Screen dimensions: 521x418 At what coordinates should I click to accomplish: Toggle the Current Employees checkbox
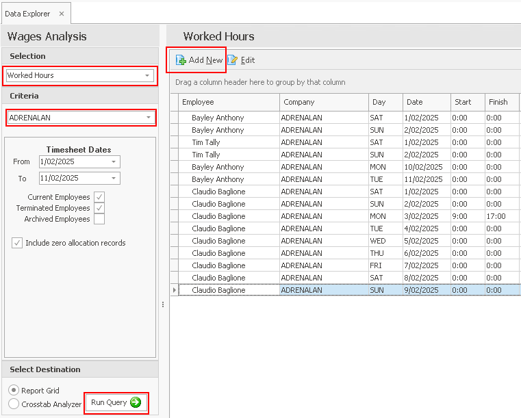99,197
